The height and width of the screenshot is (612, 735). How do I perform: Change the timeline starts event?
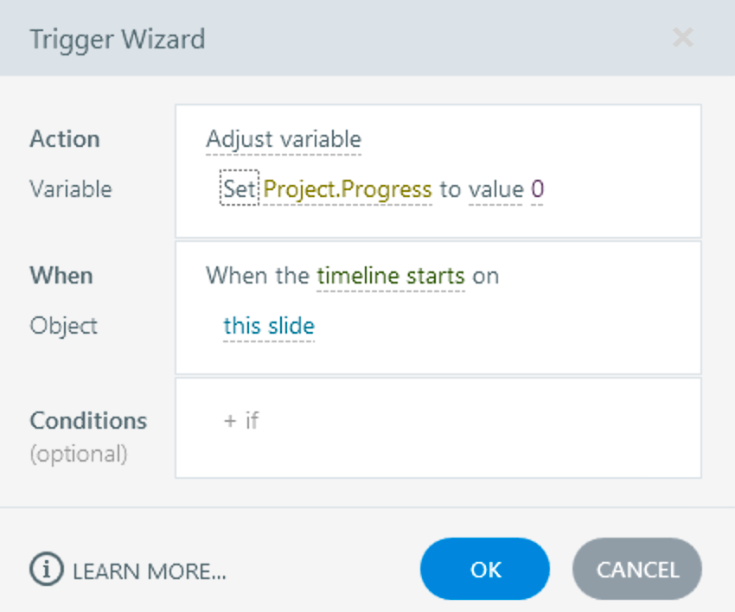(391, 277)
